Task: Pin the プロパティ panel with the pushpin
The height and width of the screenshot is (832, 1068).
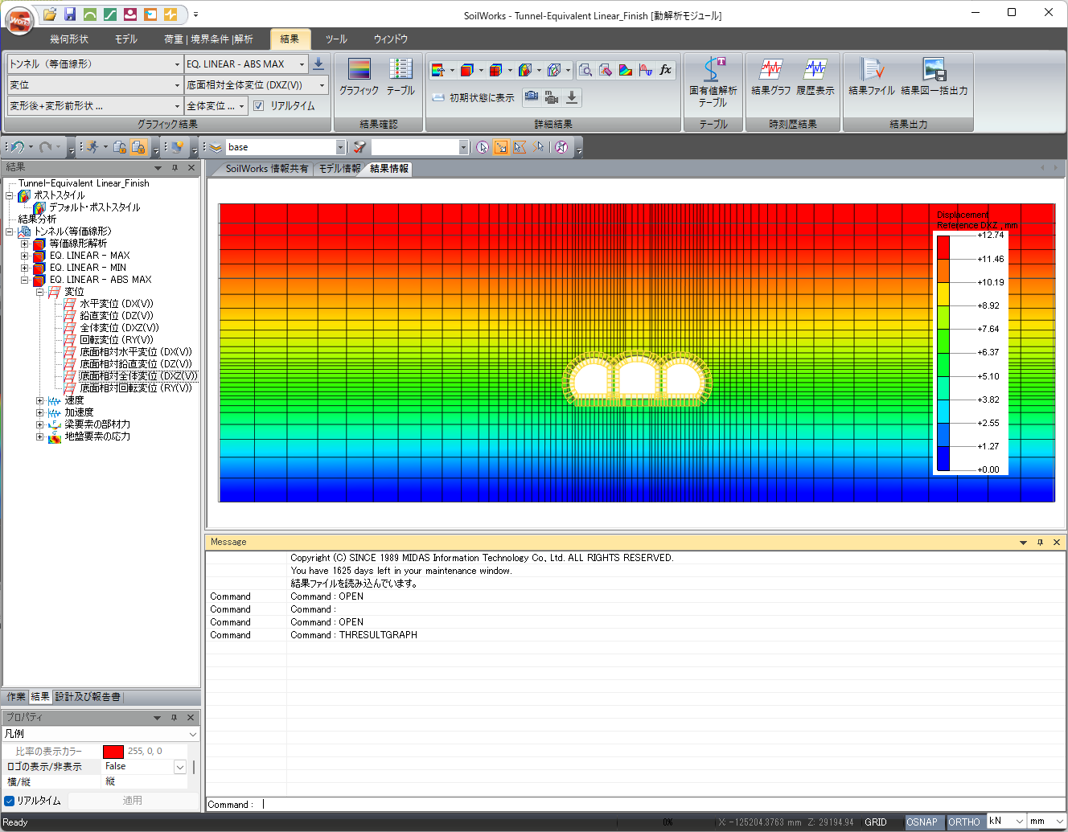Action: pyautogui.click(x=174, y=718)
